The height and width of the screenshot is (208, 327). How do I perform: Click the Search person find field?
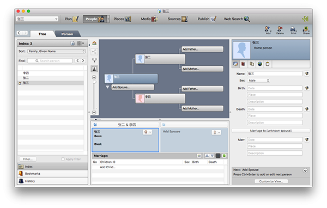click(50, 60)
